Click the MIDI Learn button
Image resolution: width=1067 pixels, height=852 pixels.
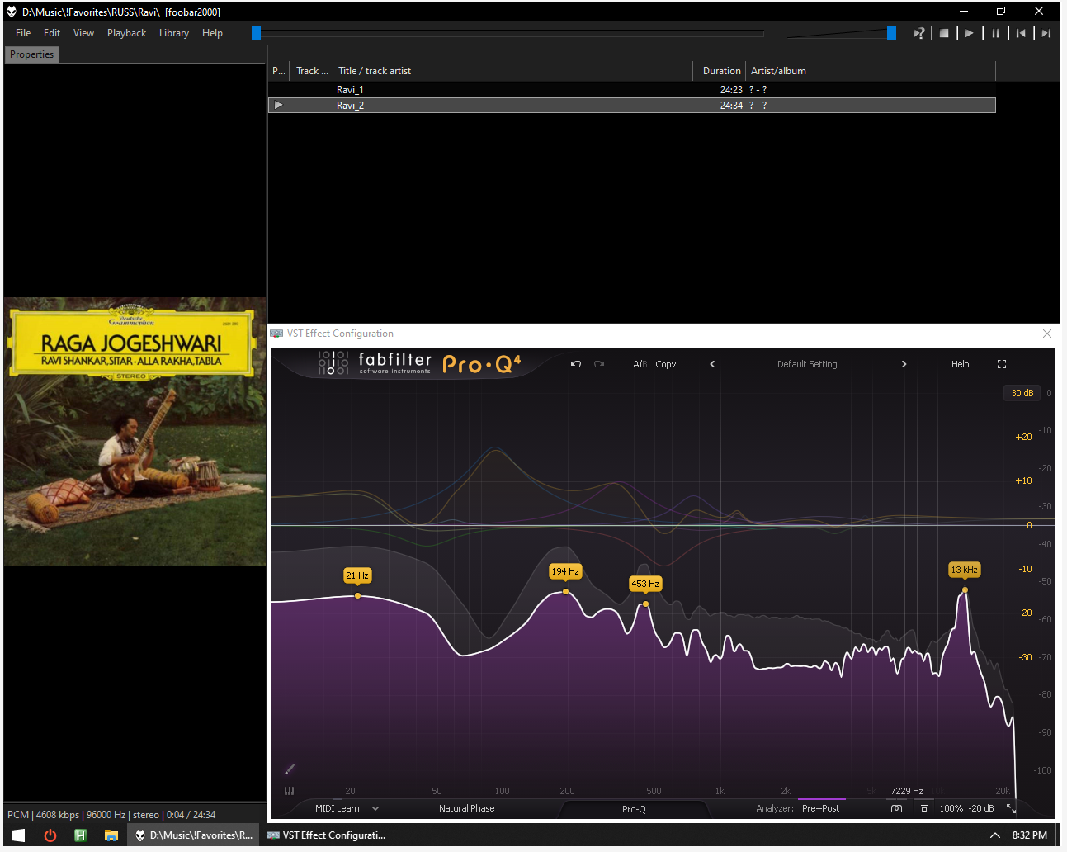point(338,808)
